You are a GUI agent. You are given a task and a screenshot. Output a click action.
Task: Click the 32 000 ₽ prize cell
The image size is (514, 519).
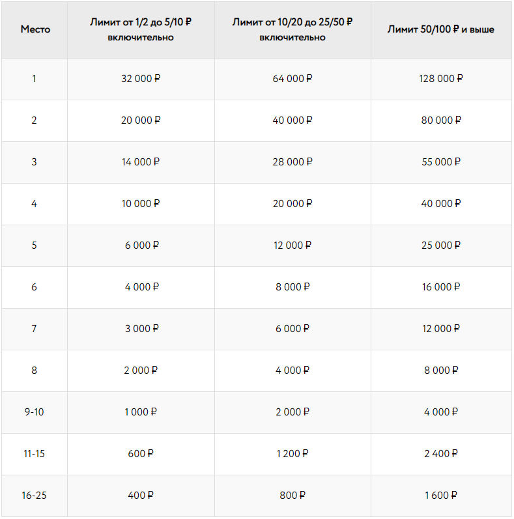[x=141, y=79]
